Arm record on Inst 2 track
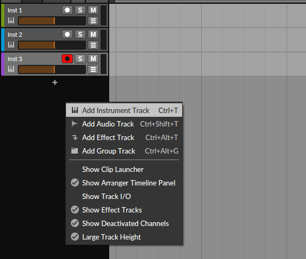The height and width of the screenshot is (259, 306). [x=68, y=35]
